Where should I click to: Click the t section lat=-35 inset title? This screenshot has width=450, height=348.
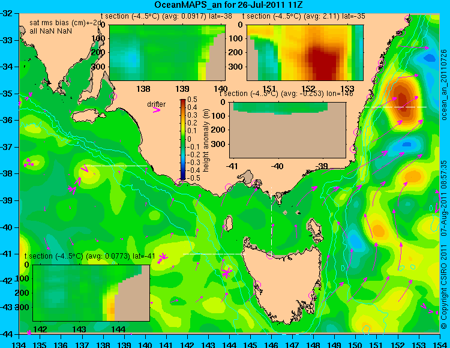pos(304,16)
